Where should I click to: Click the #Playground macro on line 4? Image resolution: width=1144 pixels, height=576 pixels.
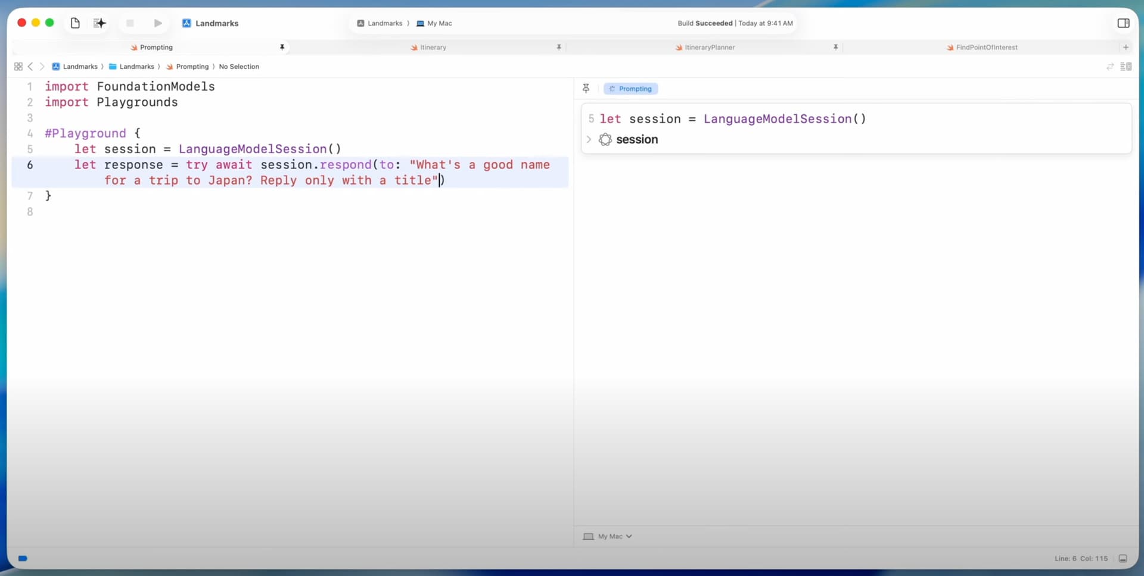[85, 133]
